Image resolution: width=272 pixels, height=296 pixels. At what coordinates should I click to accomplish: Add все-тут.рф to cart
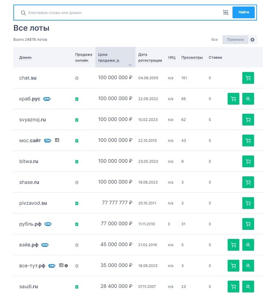point(233,266)
